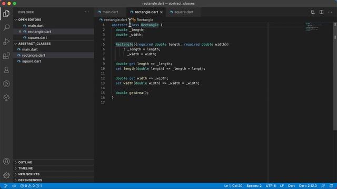Click line number 9 in gutter

104,64
